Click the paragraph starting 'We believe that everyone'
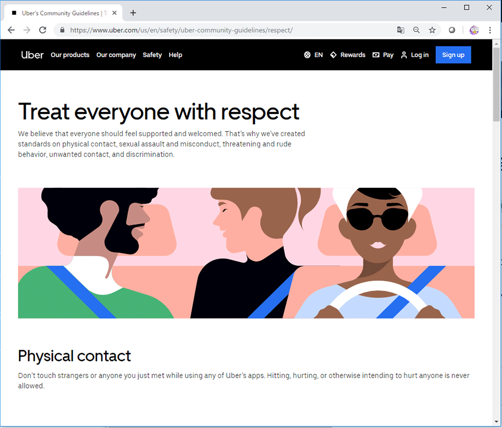 point(161,144)
